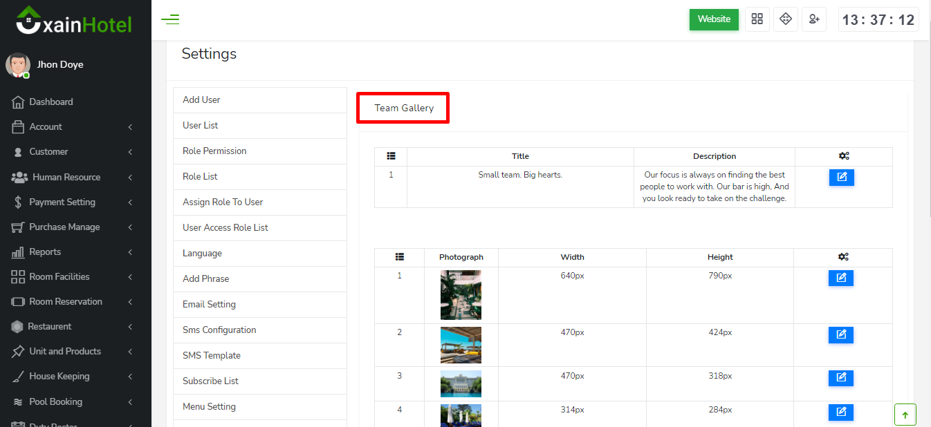Select Email Setting in settings list
The width and height of the screenshot is (931, 427).
[x=209, y=304]
